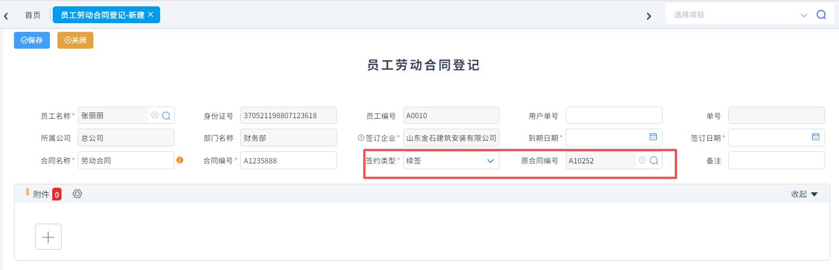Click the 到期日期 date field
Image resolution: width=839 pixels, height=270 pixels.
point(614,138)
